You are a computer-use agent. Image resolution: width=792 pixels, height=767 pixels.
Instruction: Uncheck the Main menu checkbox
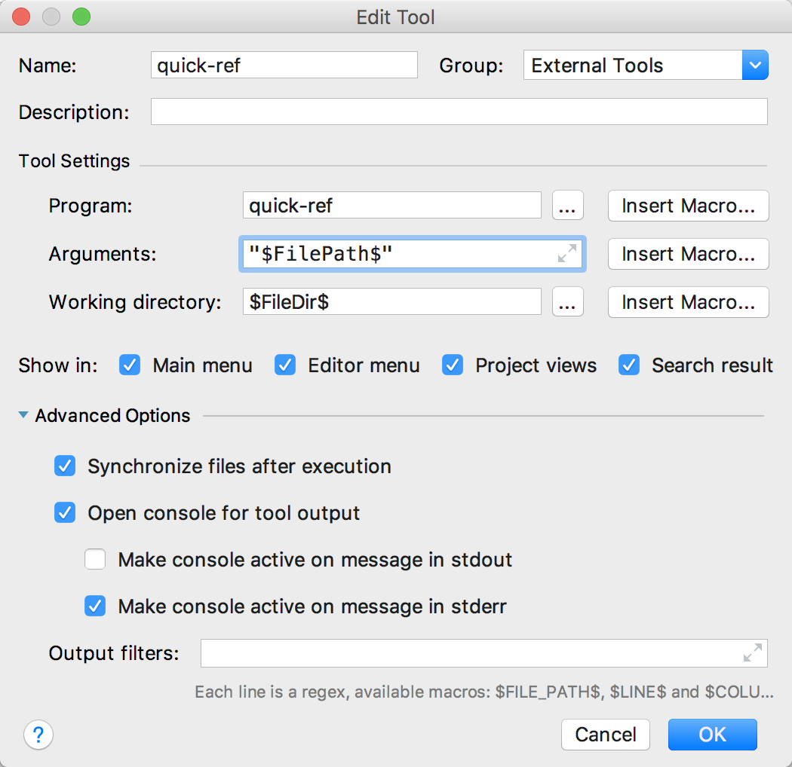point(130,365)
